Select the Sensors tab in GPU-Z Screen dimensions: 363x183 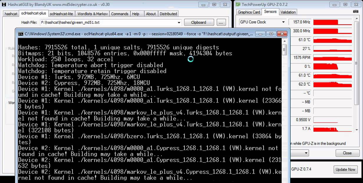tap(270, 11)
